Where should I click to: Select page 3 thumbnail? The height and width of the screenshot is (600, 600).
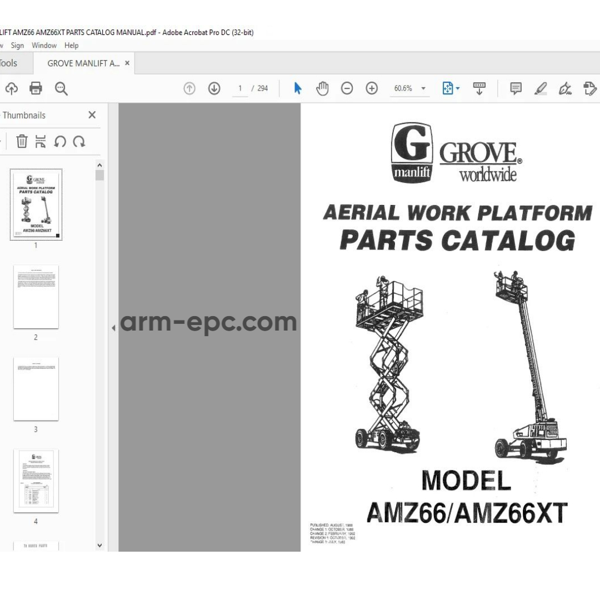pos(36,389)
